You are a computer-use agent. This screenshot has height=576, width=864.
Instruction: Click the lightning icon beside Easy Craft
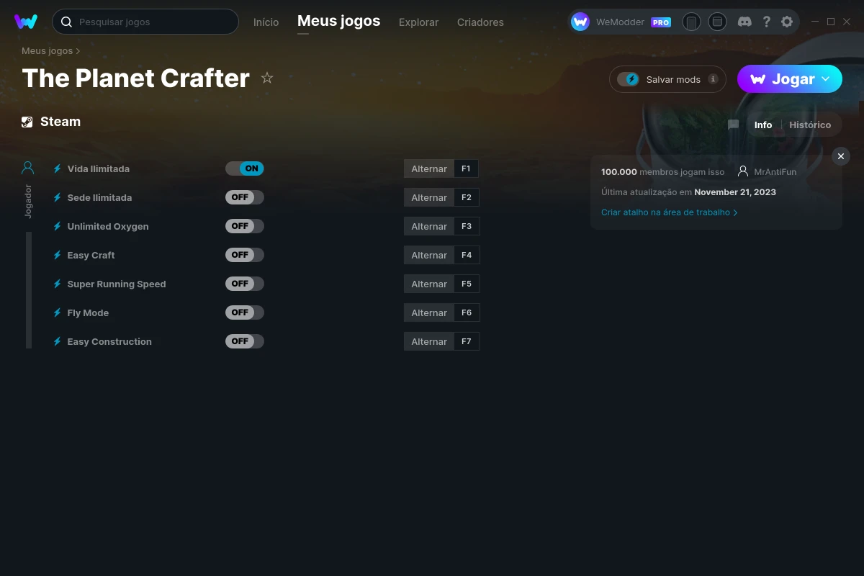58,255
